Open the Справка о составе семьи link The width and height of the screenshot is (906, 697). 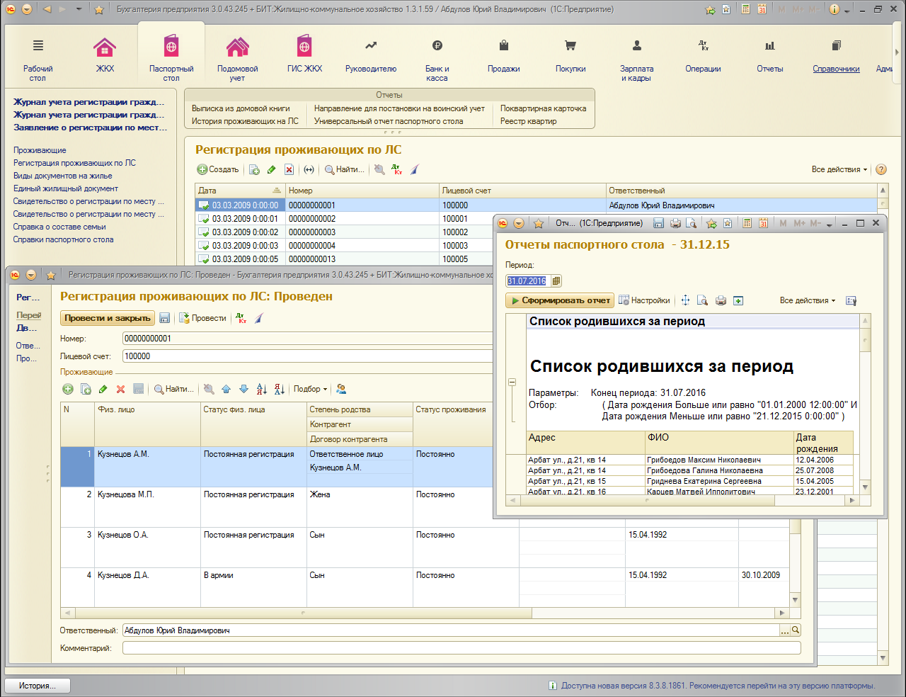click(x=59, y=227)
